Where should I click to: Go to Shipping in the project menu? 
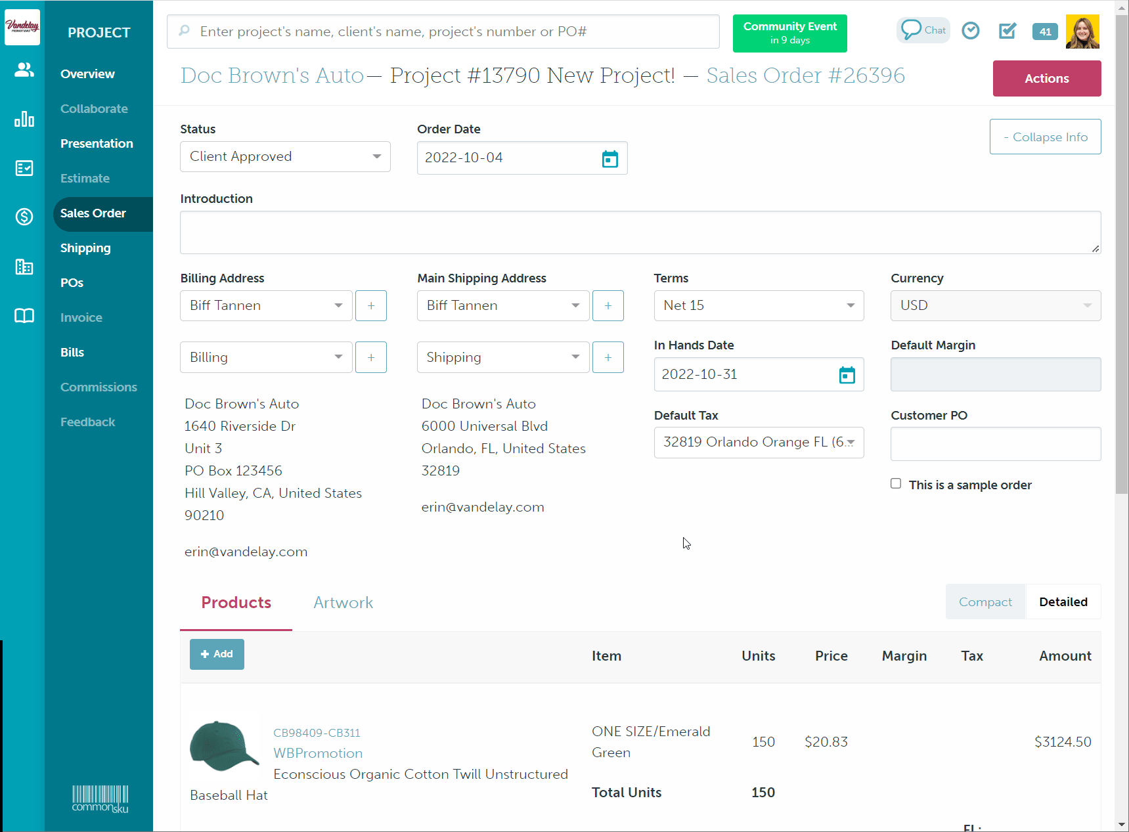click(x=85, y=248)
